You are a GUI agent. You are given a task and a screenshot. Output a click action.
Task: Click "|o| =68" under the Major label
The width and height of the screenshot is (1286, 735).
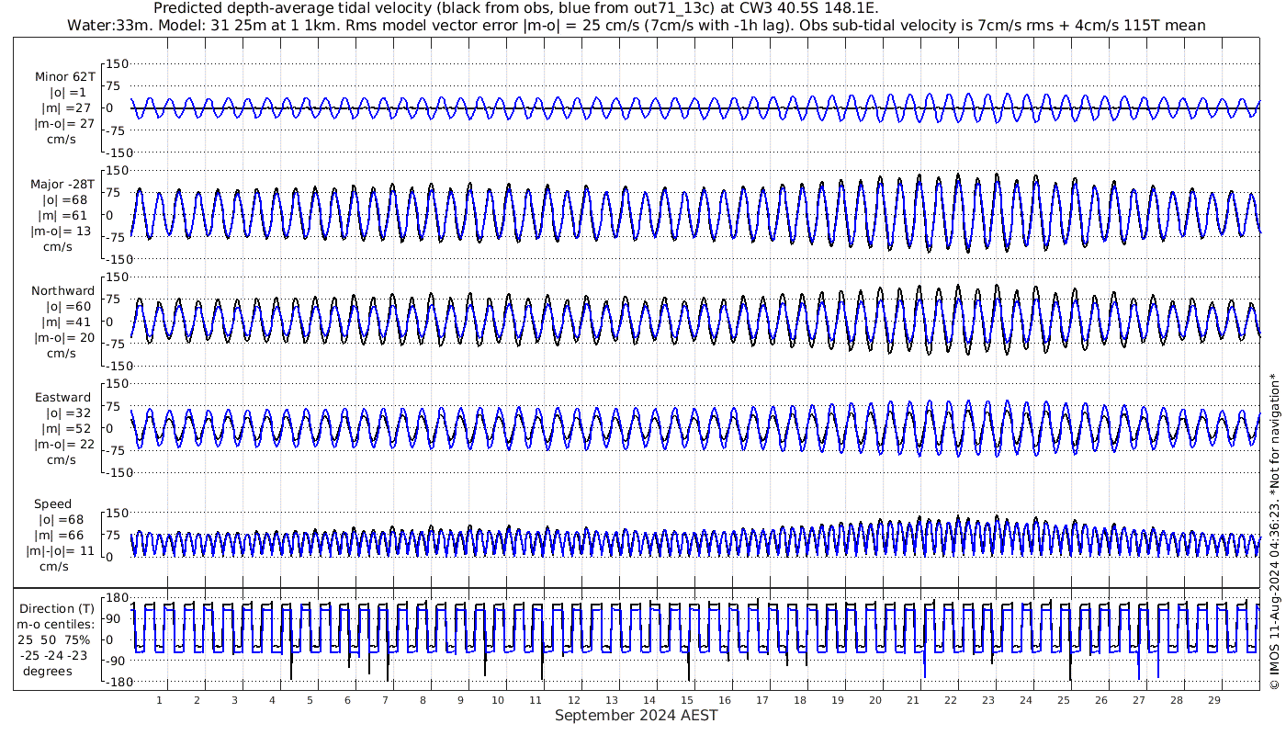tap(64, 199)
